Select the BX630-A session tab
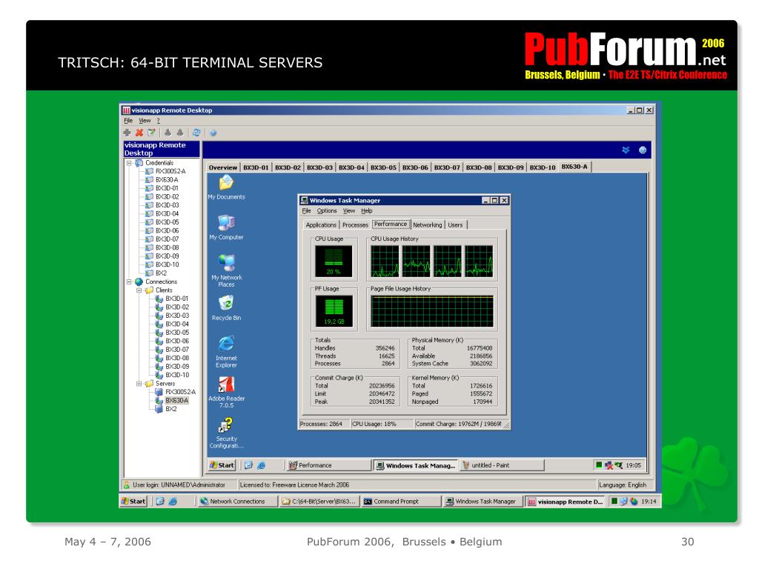Screen dimensions: 759x569 (x=574, y=167)
